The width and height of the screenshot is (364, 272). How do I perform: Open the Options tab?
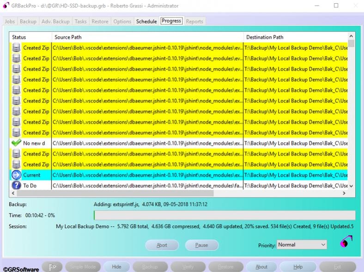pyautogui.click(x=122, y=21)
